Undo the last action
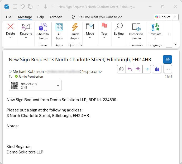Image resolution: width=182 pixels, height=164 pixels. point(23,7)
